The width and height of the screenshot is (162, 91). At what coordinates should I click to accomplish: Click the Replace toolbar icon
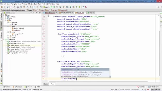click(30, 7)
